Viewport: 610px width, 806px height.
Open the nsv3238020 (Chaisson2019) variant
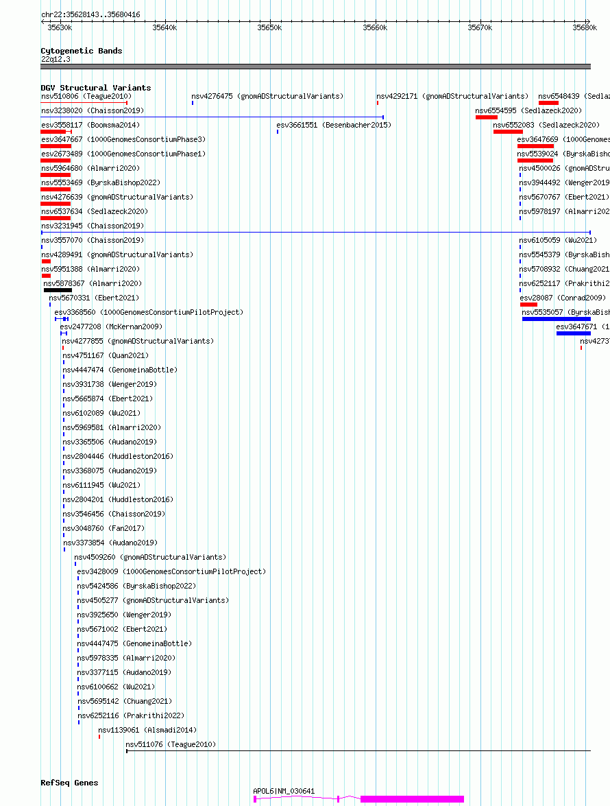click(x=93, y=110)
